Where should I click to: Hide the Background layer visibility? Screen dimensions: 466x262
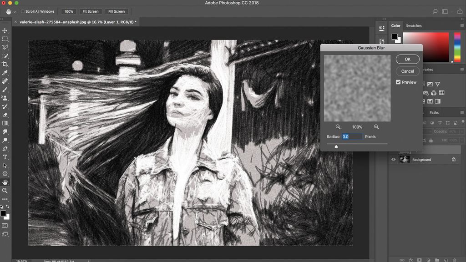tap(393, 159)
